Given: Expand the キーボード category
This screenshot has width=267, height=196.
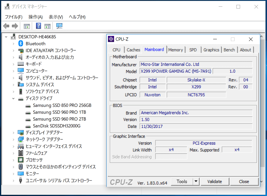Looking at the screenshot, I should click(13, 64).
